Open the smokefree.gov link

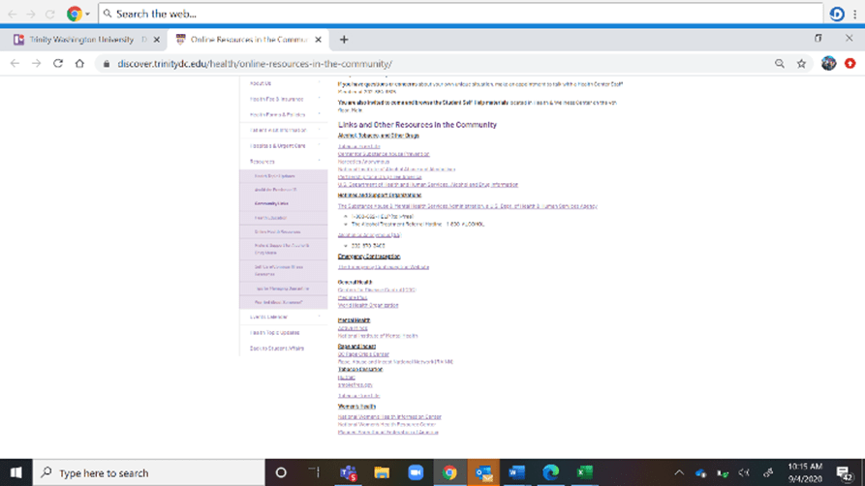point(355,385)
